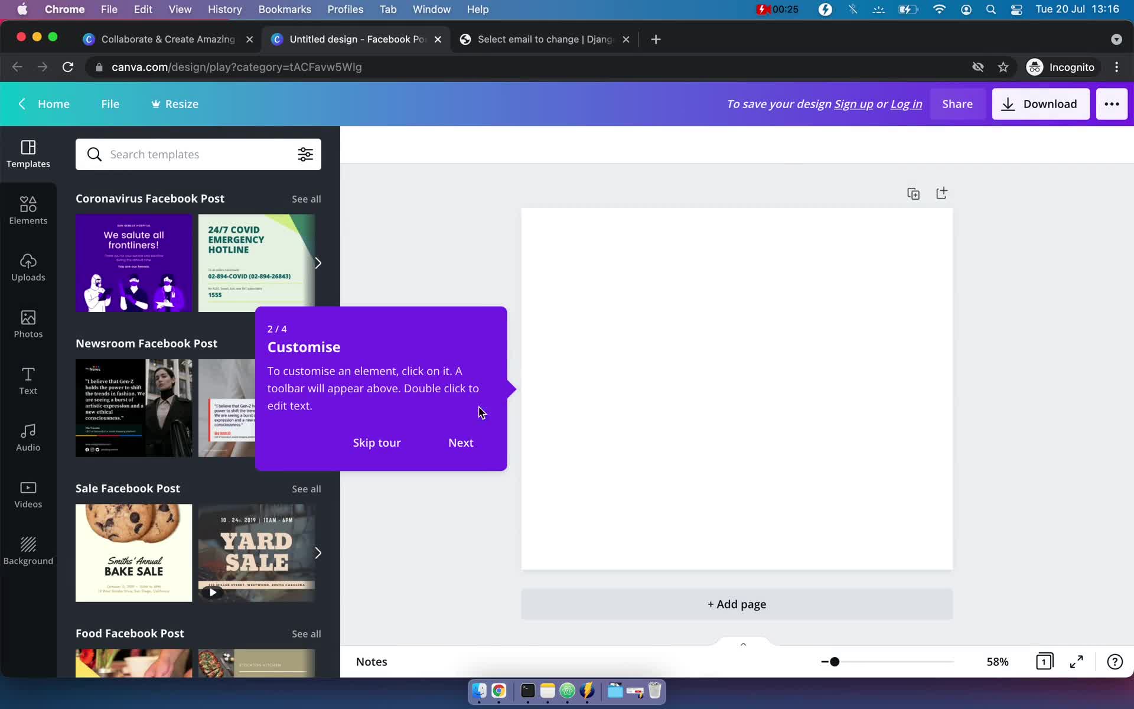
Task: Duplicate the current page
Action: pyautogui.click(x=913, y=193)
